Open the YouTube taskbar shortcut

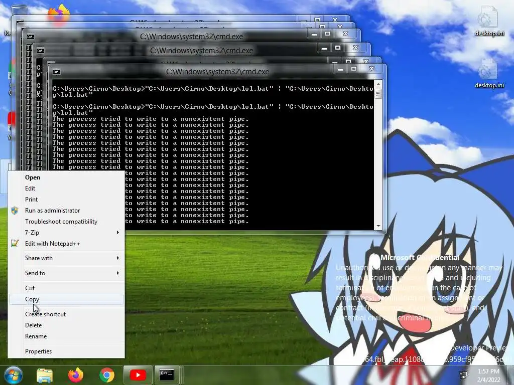(138, 375)
